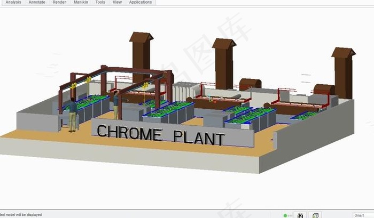Open the Render tab

pyautogui.click(x=59, y=2)
